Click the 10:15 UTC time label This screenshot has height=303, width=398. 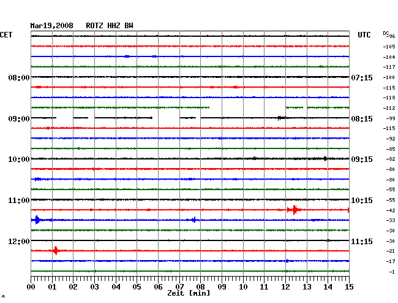tap(362, 201)
